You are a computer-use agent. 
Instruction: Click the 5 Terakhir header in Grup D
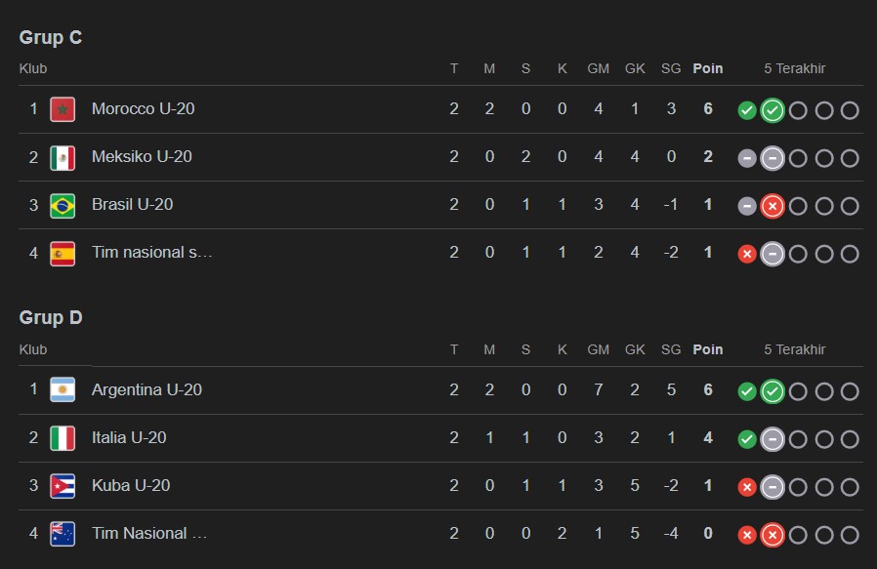tap(795, 349)
